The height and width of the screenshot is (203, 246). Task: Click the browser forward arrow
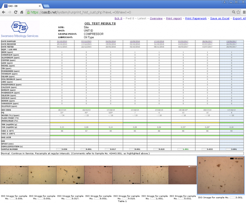[9, 12]
